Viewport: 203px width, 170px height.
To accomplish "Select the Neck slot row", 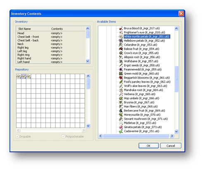I will [x=51, y=44].
